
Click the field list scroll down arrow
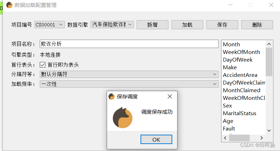[269, 130]
